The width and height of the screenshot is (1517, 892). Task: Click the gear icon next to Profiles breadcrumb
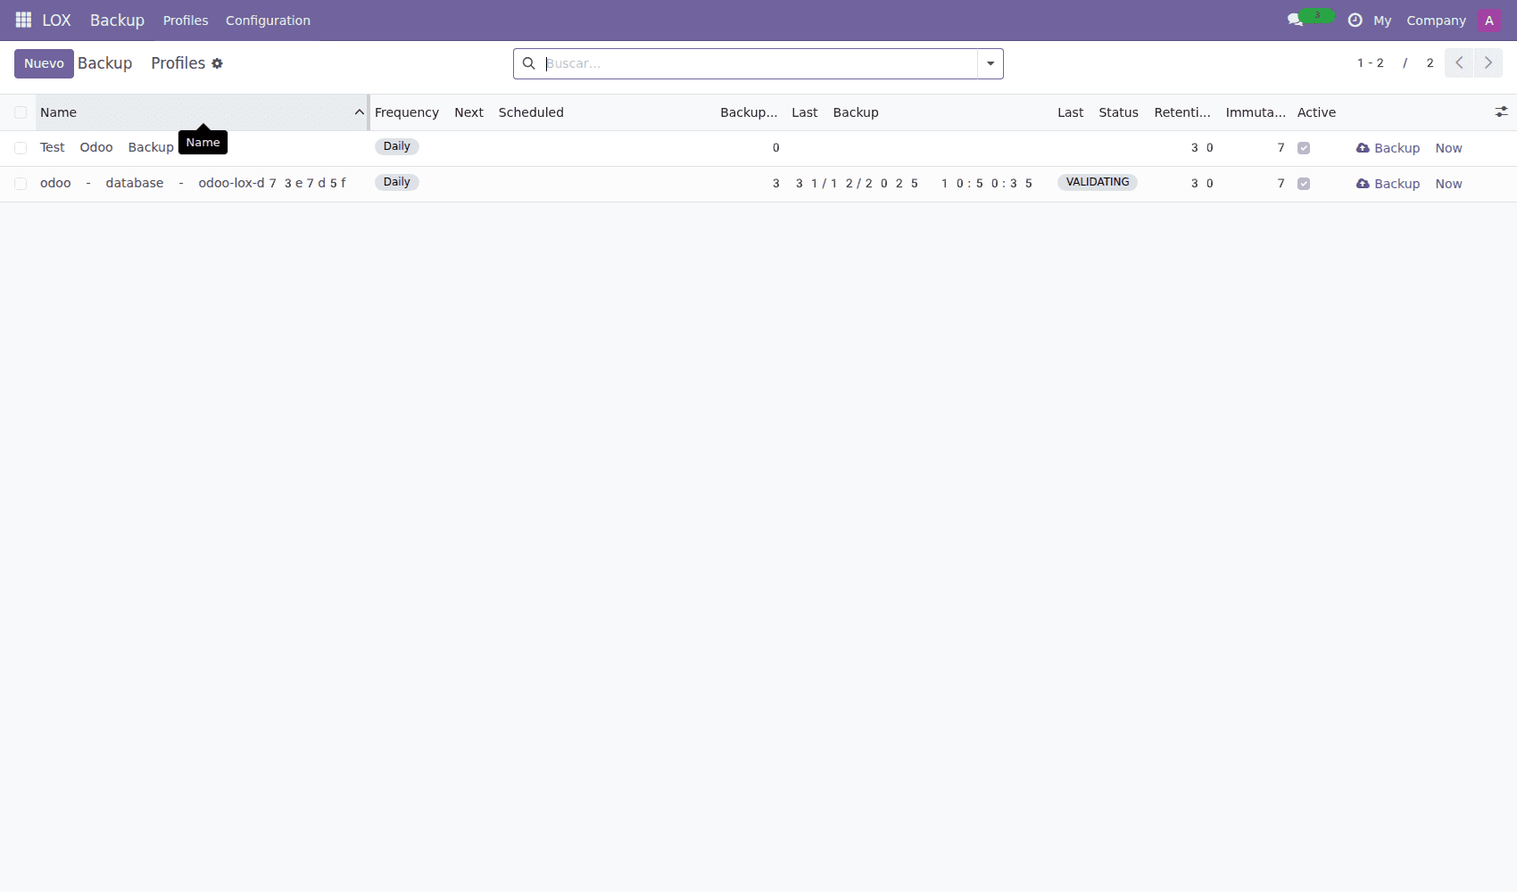pos(217,63)
